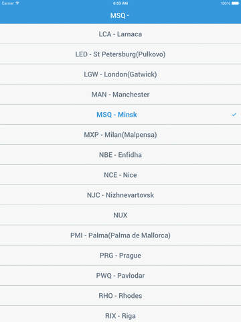Tap the battery icon in status bar
The height and width of the screenshot is (322, 241).
click(x=235, y=3)
